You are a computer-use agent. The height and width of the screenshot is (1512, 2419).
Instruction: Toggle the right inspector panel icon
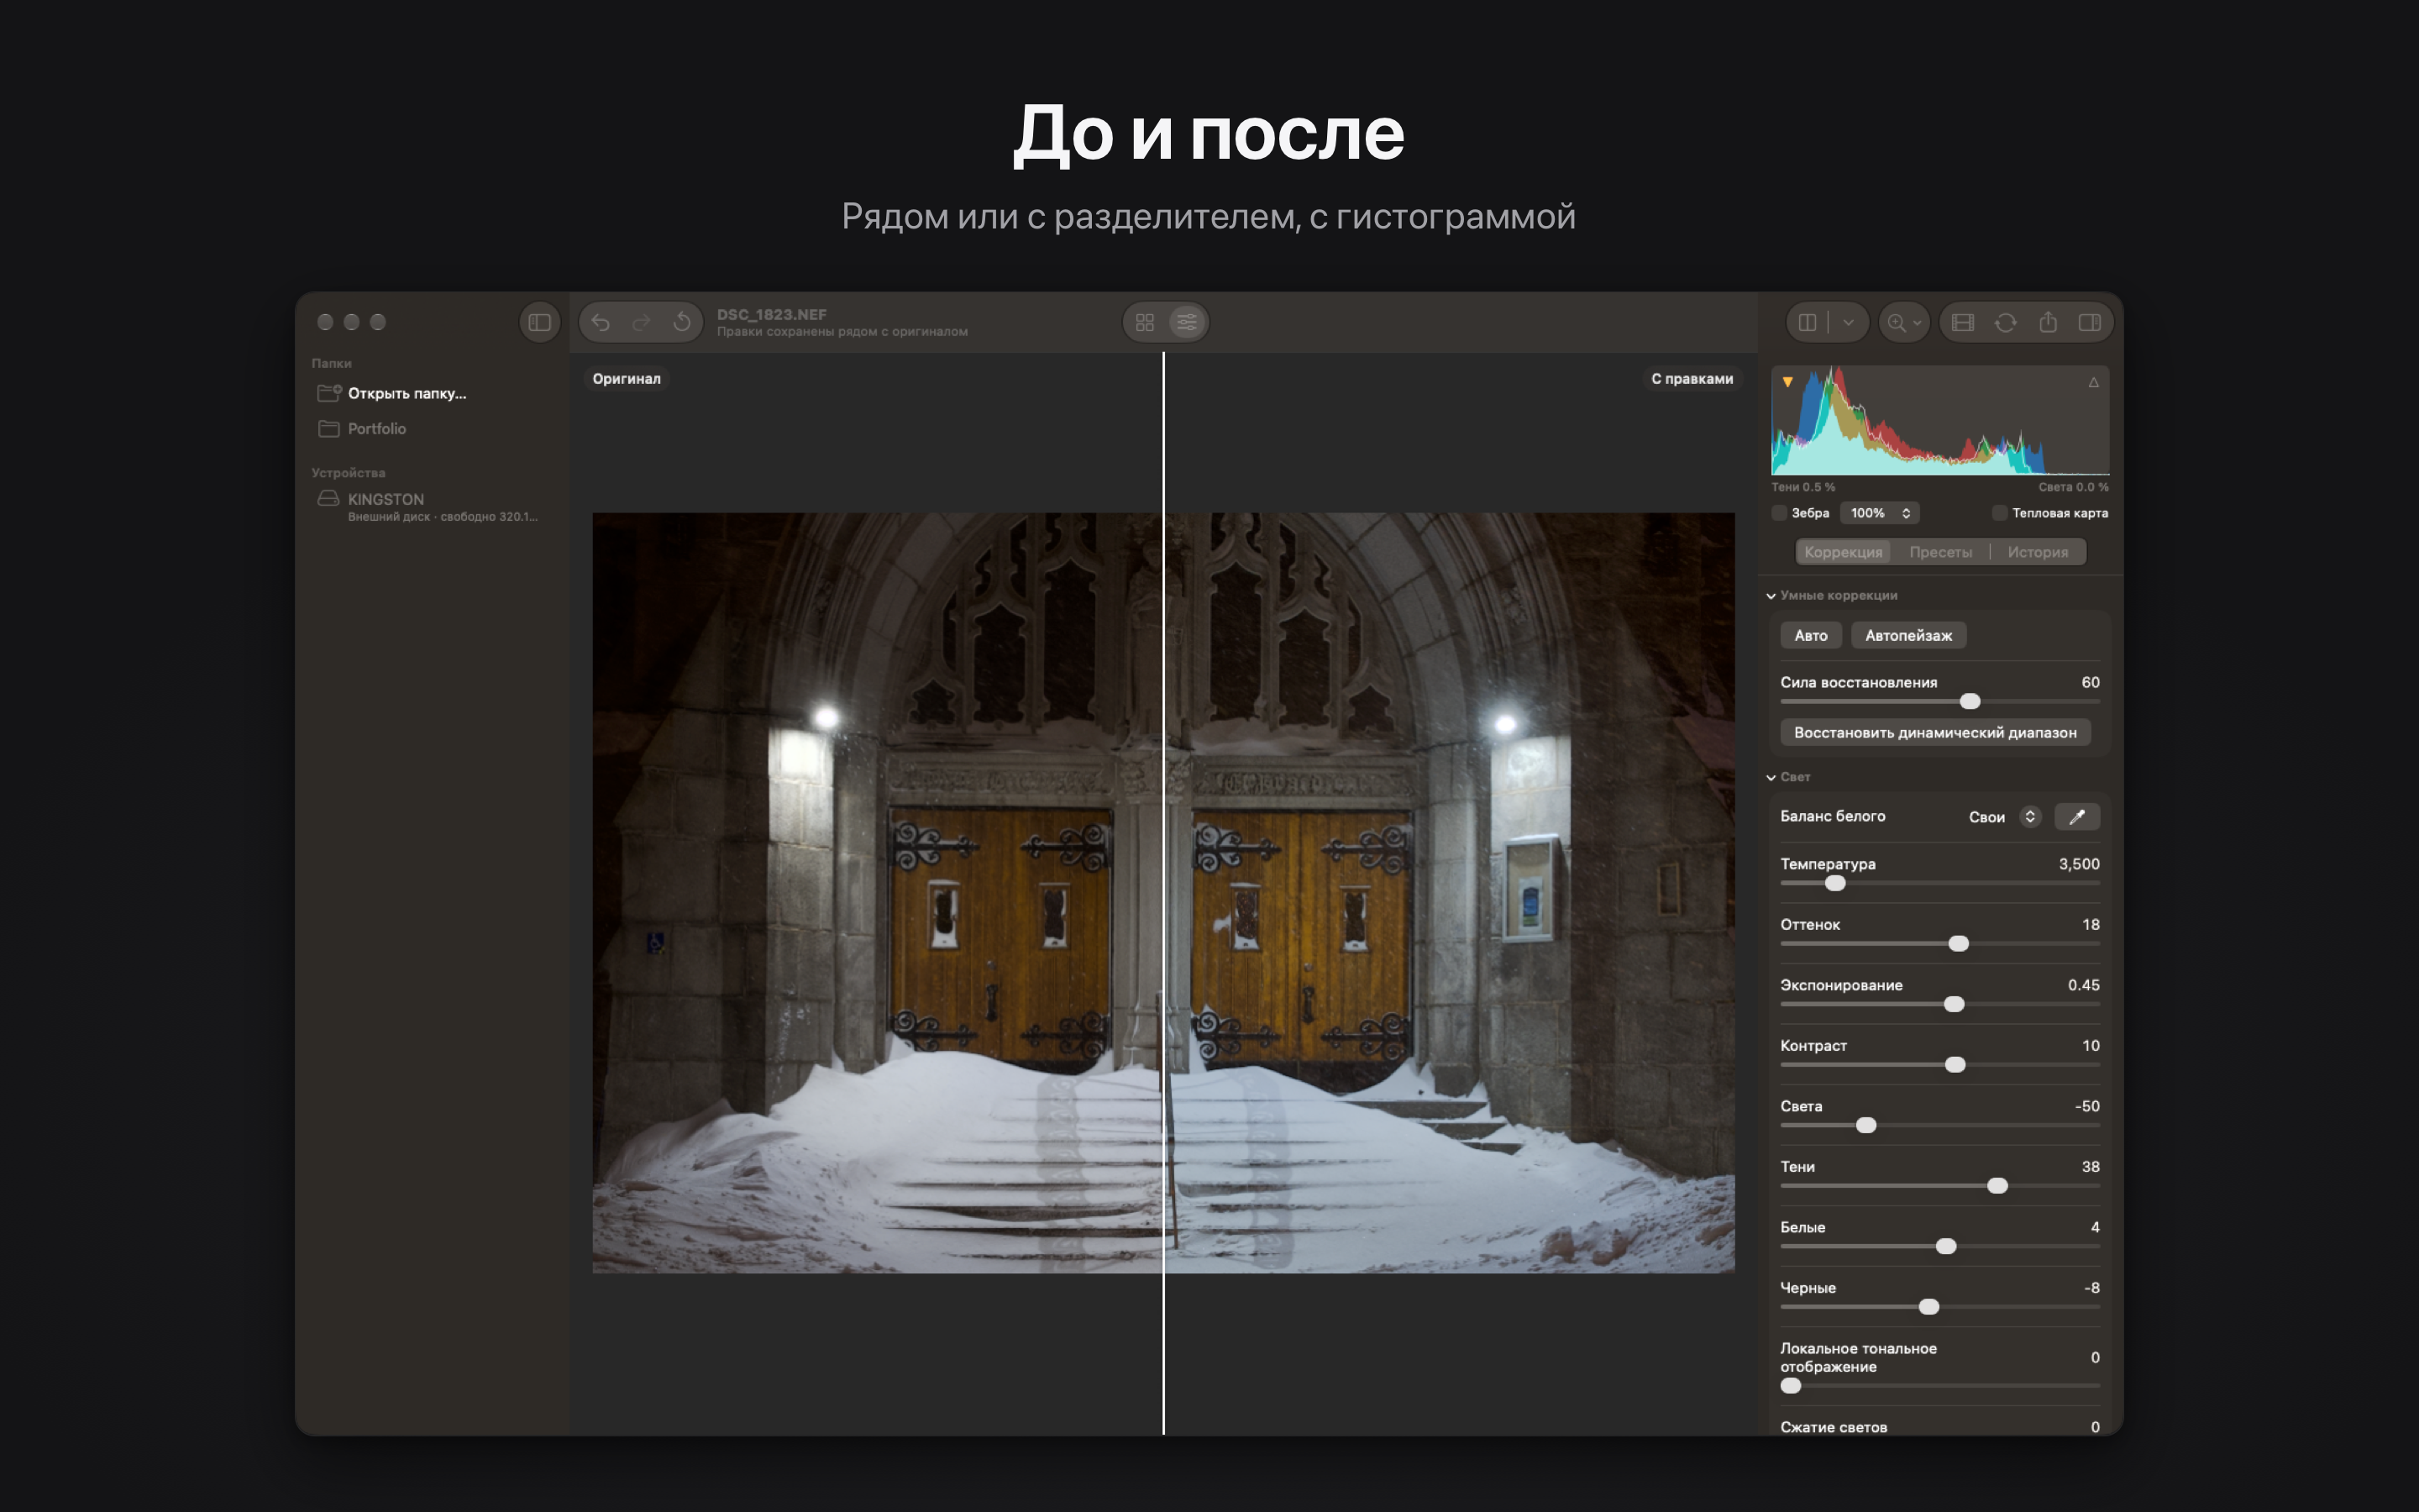coord(2090,322)
